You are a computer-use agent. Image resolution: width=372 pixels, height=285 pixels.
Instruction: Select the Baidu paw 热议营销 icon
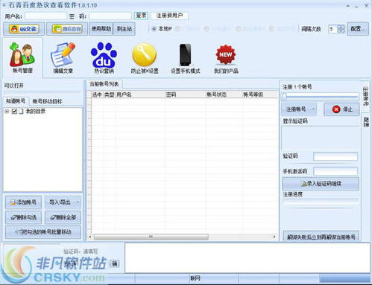click(x=104, y=58)
